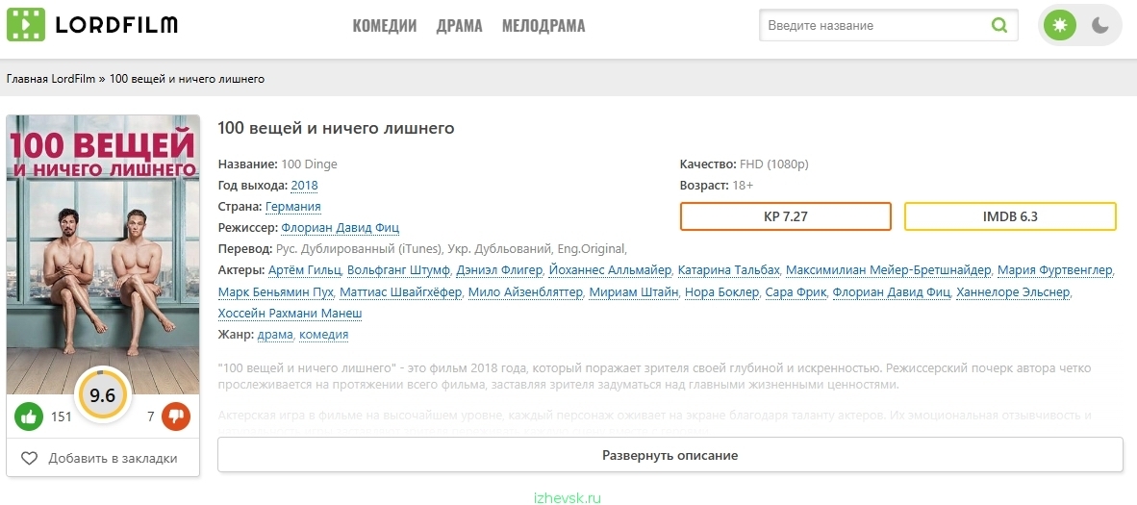Click the year link 2018
The width and height of the screenshot is (1137, 505).
coord(305,185)
